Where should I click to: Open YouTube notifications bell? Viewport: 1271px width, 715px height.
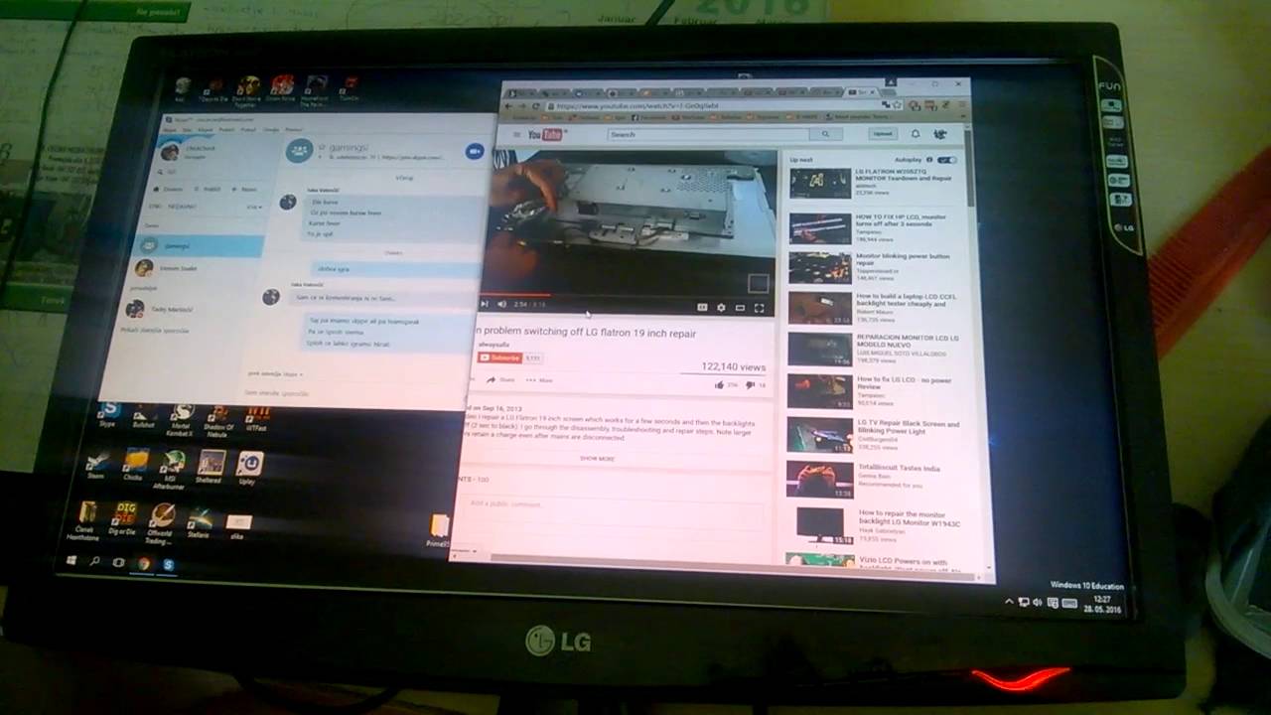916,133
